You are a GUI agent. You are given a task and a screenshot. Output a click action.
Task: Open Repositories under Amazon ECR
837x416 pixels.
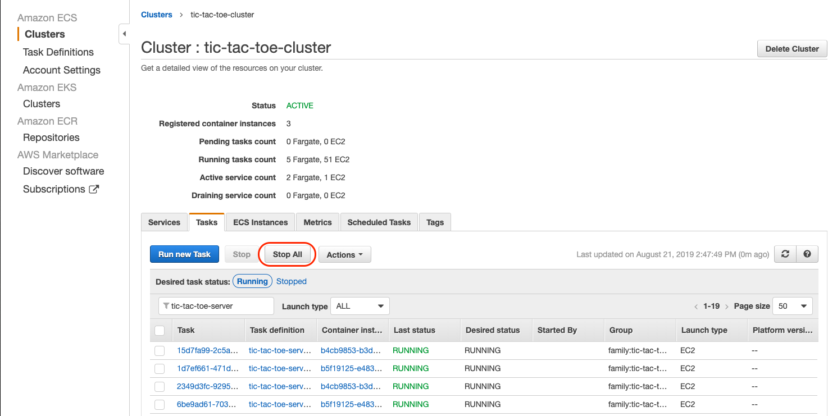click(51, 138)
